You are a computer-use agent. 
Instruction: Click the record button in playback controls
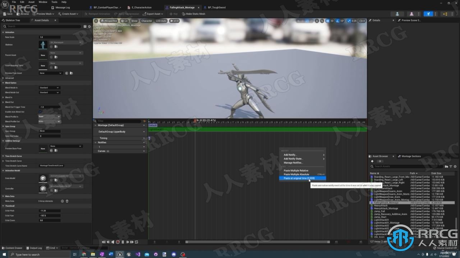point(118,242)
